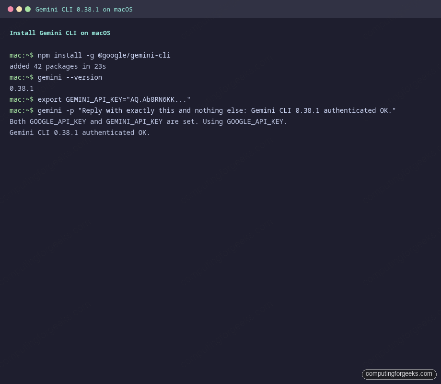Open the computingforgeeks.com badge link
This screenshot has width=441, height=384.
[399, 374]
